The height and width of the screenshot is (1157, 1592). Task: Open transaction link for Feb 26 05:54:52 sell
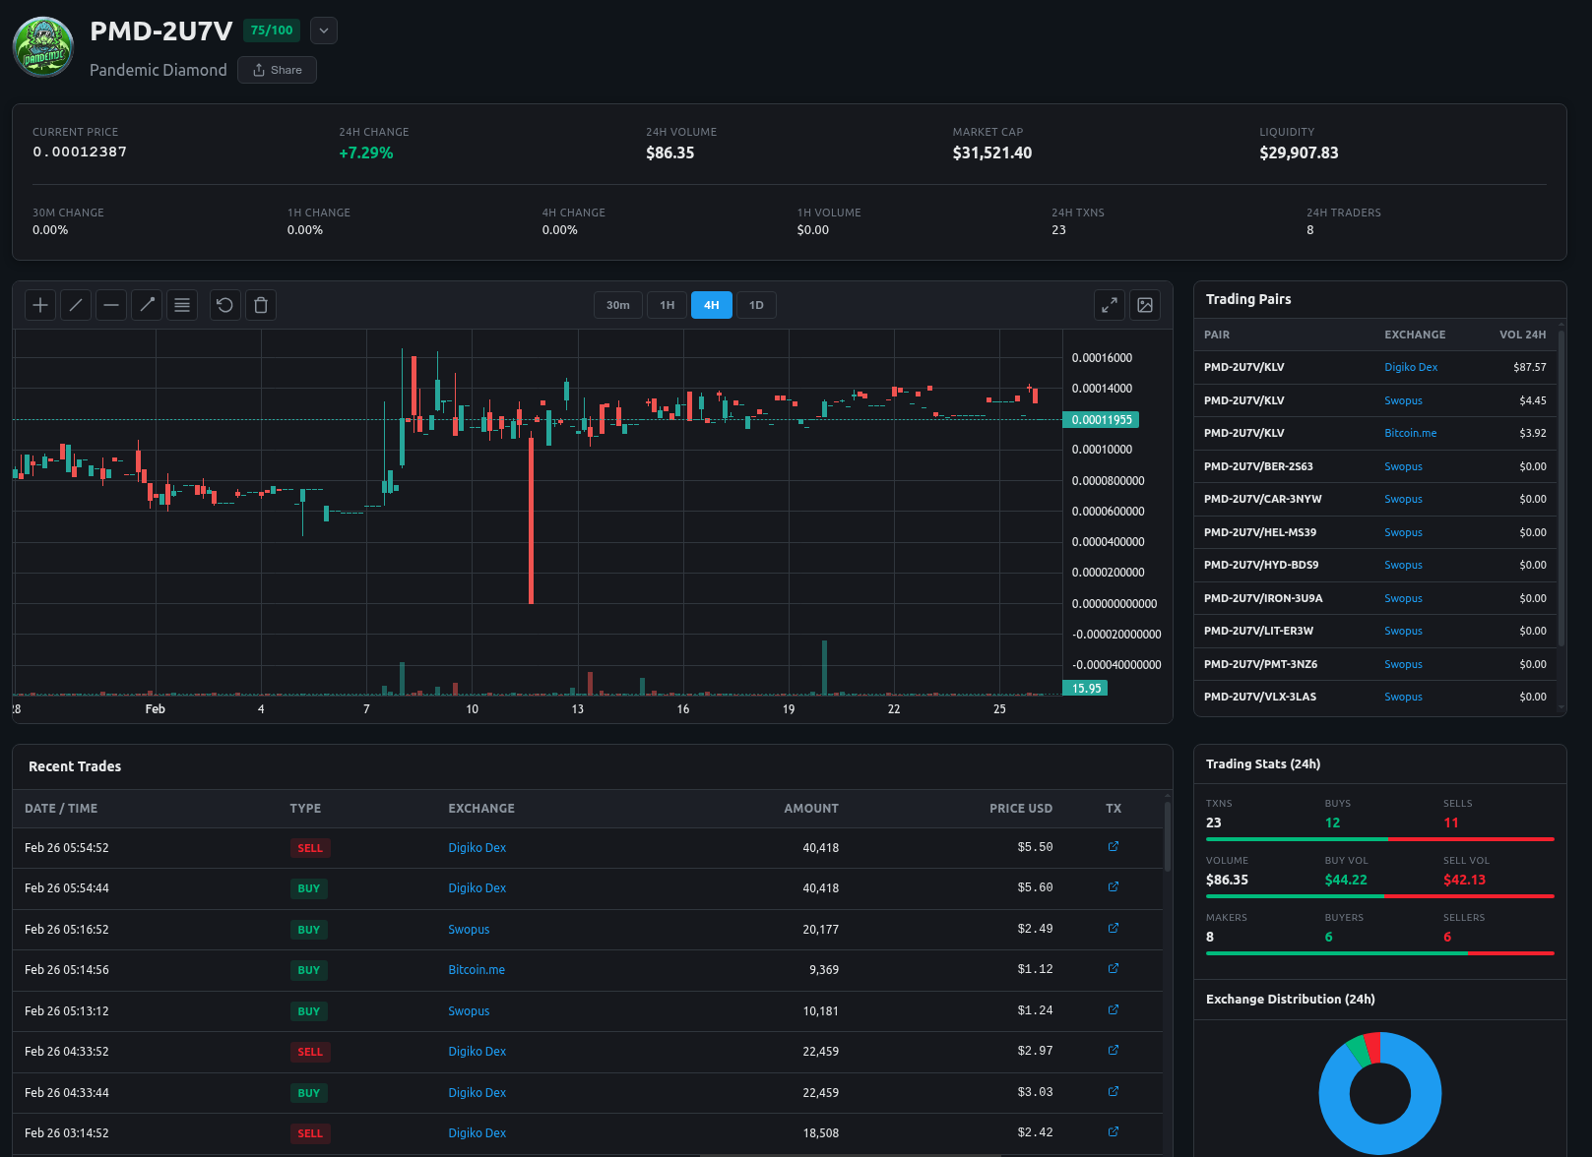tap(1113, 846)
